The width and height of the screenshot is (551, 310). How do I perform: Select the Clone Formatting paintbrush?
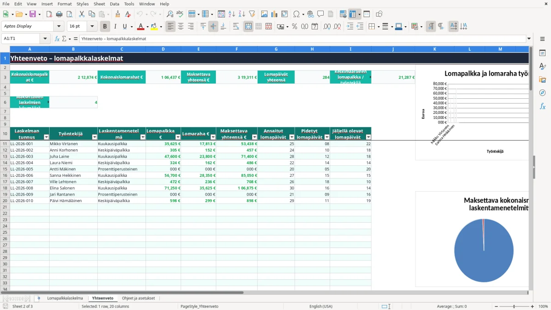(x=118, y=14)
